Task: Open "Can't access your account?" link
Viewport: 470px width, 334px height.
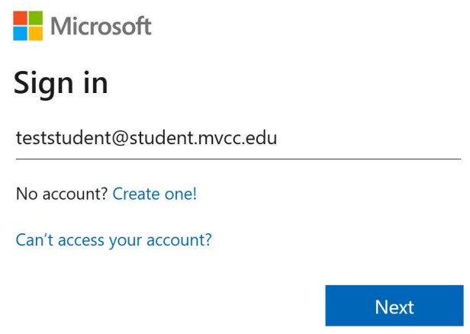Action: coord(114,240)
